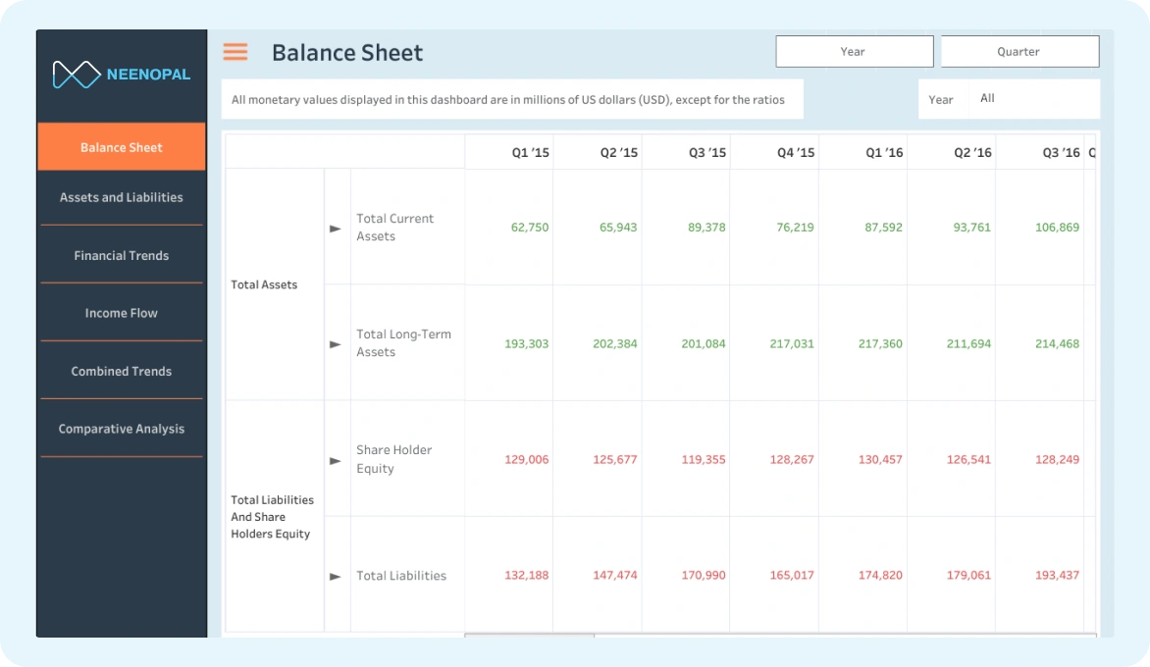Viewport: 1150px width, 667px height.
Task: Select the value 93,761
Action: click(971, 228)
